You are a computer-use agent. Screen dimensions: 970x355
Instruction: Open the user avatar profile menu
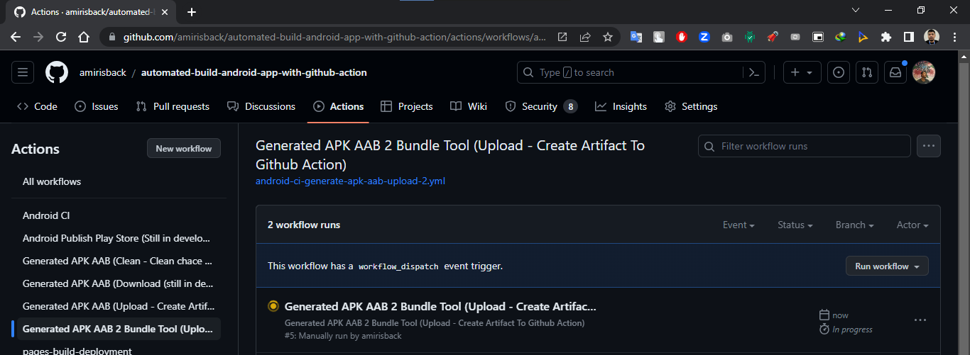pyautogui.click(x=924, y=72)
